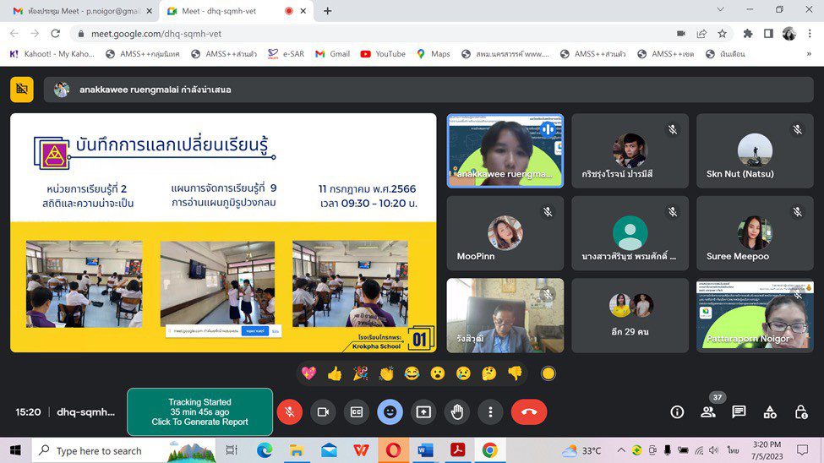
Task: Click the address bar URL
Action: (156, 34)
